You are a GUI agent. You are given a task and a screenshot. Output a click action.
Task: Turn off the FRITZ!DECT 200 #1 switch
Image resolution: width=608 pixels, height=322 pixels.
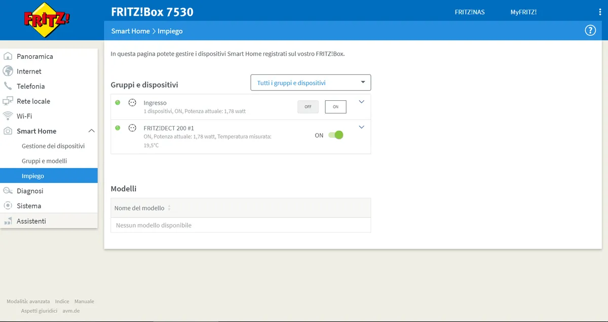[335, 135]
